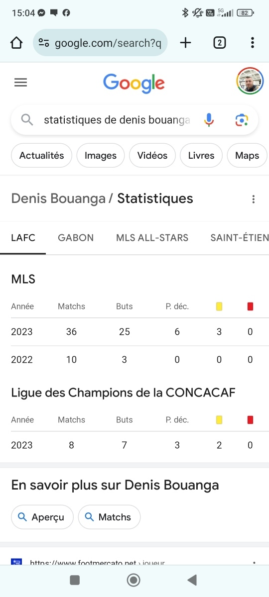Open Google Lens camera search
269x597 pixels.
242,120
